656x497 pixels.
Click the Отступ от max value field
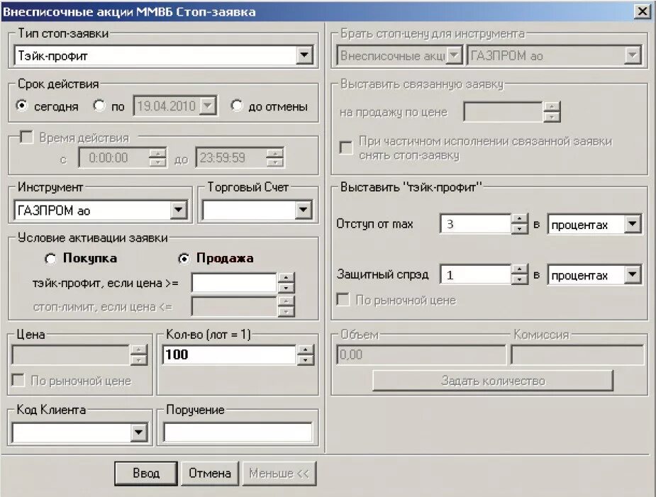(x=475, y=224)
